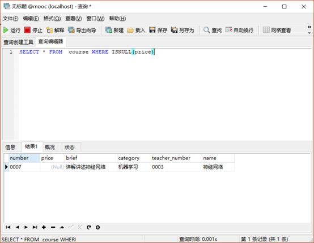Place cursor in the SQL editor line
314x243 pixels.
(87, 52)
